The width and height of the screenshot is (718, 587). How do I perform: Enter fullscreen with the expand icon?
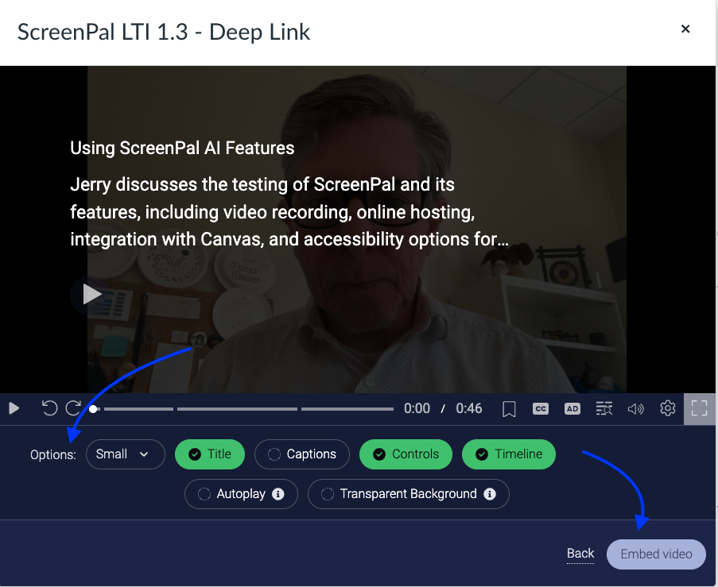point(700,408)
